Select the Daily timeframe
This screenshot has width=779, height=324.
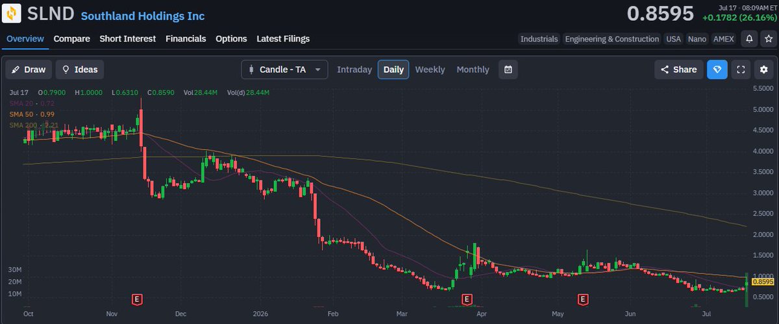393,69
